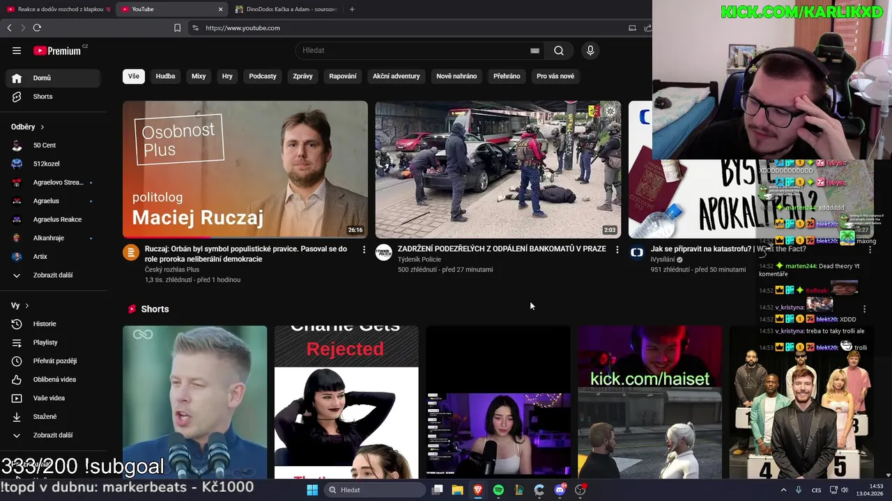
Task: Go to Domů home in sidebar
Action: click(53, 78)
